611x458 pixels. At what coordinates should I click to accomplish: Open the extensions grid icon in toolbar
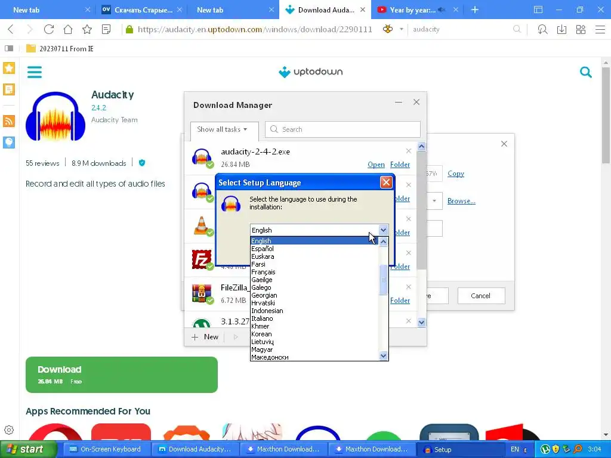click(581, 29)
